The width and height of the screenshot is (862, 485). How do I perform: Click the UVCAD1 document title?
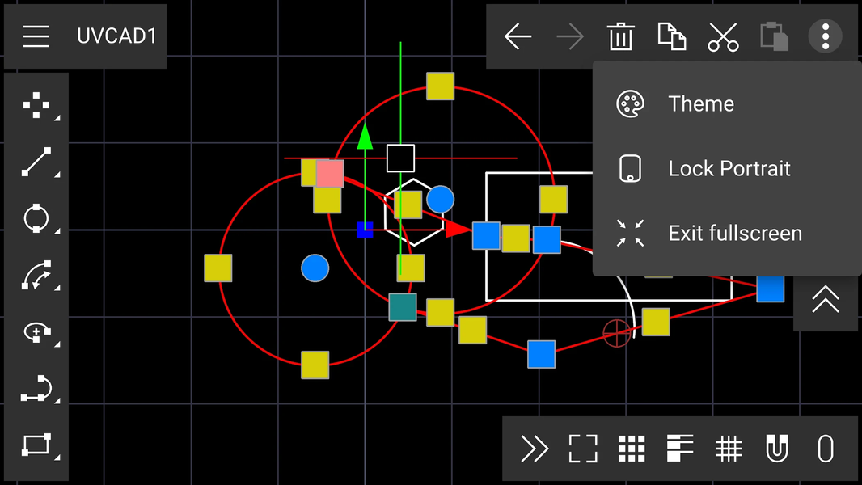pyautogui.click(x=116, y=36)
